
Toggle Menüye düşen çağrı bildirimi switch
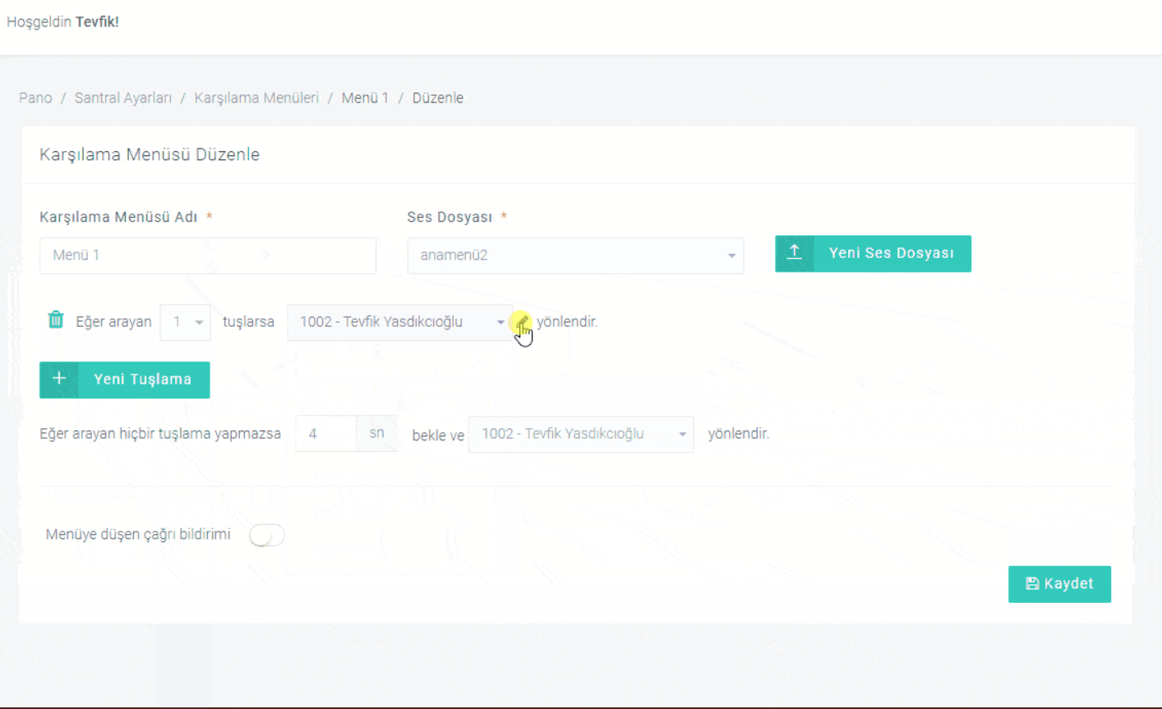(267, 535)
